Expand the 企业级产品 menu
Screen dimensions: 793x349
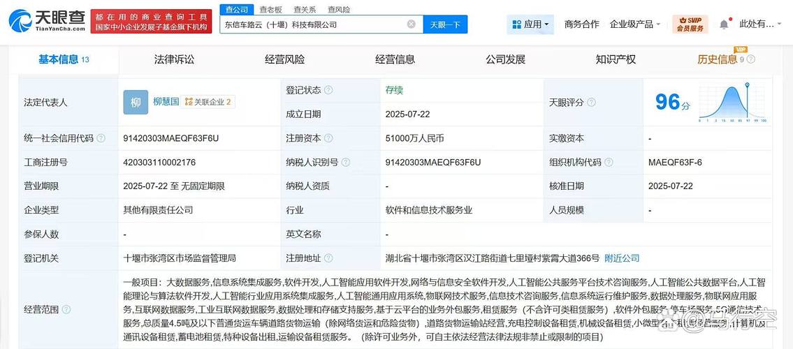(x=635, y=24)
